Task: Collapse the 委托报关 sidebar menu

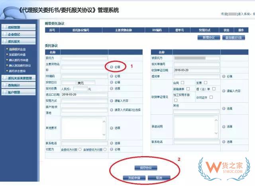Action: pos(19,41)
